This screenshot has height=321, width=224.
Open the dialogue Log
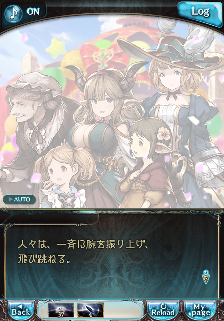(x=200, y=12)
